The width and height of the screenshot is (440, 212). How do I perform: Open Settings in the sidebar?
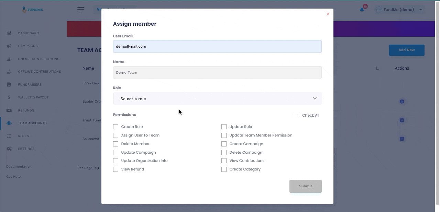click(26, 149)
